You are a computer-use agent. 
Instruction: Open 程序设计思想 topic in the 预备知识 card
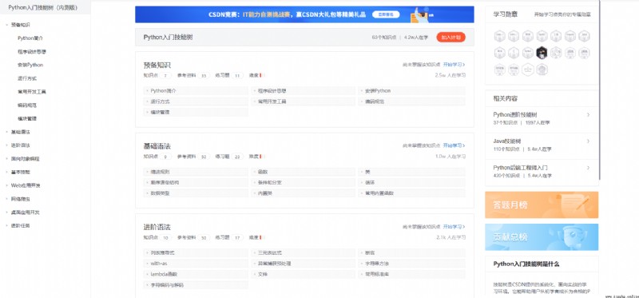coord(304,91)
